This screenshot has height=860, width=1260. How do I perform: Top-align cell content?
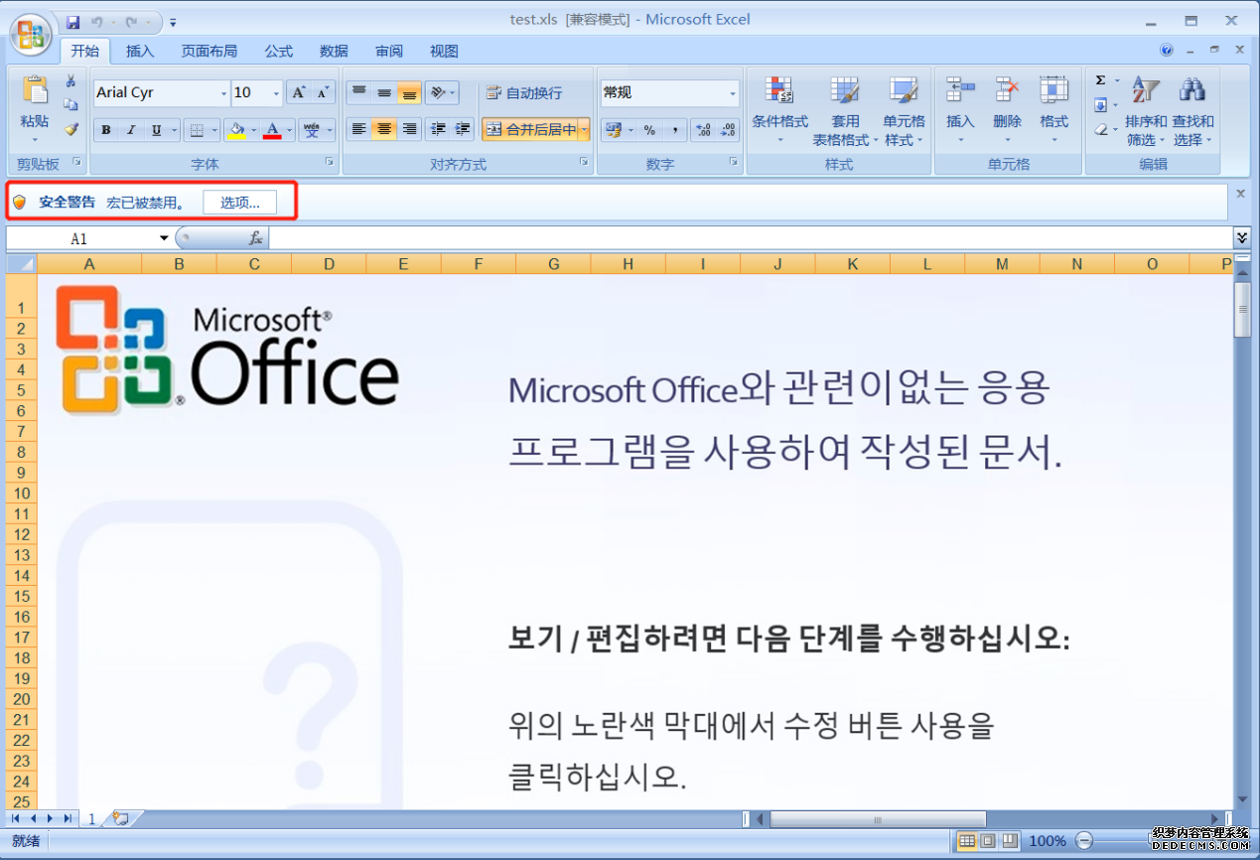click(359, 92)
